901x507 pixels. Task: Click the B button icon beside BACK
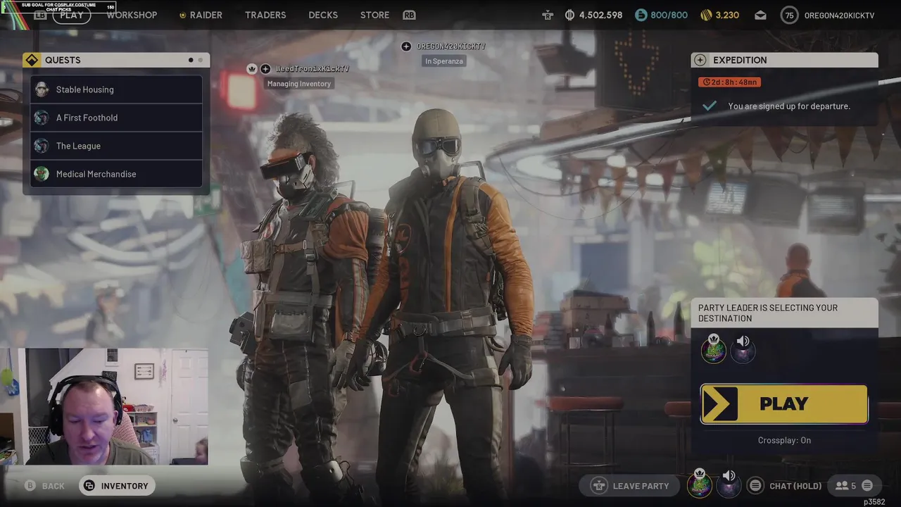pos(30,486)
